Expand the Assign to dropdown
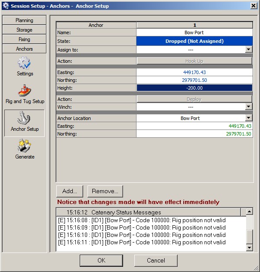Screen dimensions: 260x272 pyautogui.click(x=248, y=50)
